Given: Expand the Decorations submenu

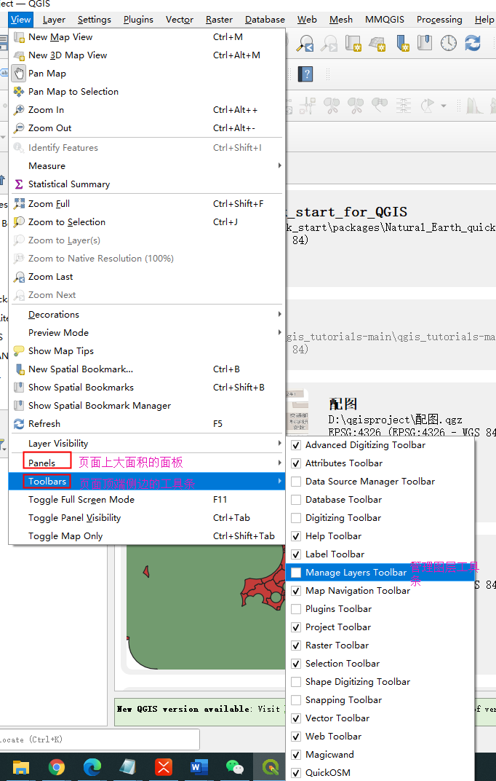Looking at the screenshot, I should coord(147,315).
